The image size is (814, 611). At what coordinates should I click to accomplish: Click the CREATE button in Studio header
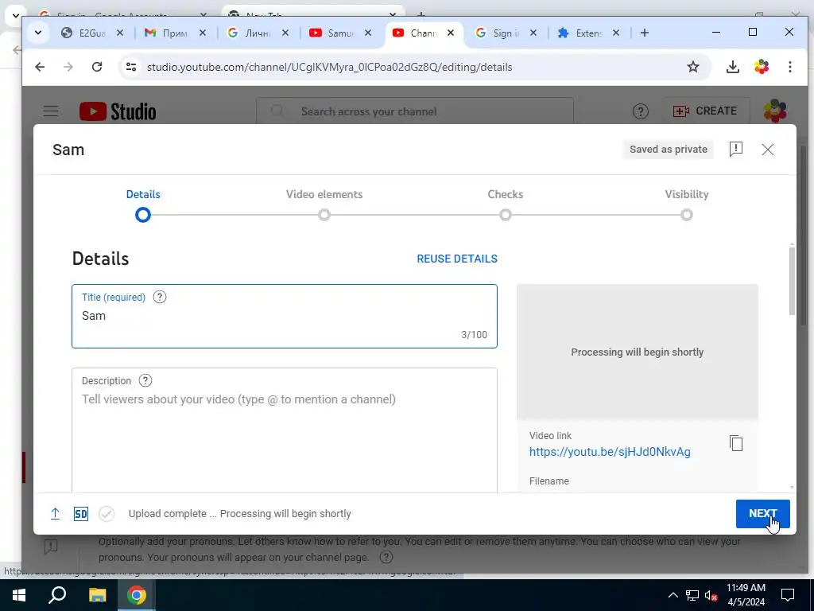pyautogui.click(x=704, y=111)
